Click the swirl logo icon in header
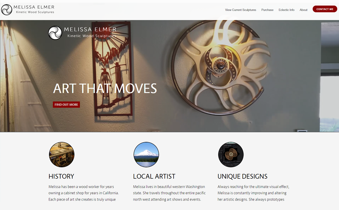 6,10
